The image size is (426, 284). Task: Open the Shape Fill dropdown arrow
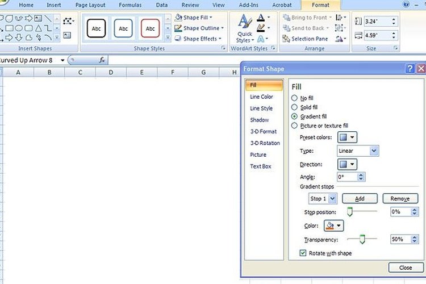[x=211, y=18]
